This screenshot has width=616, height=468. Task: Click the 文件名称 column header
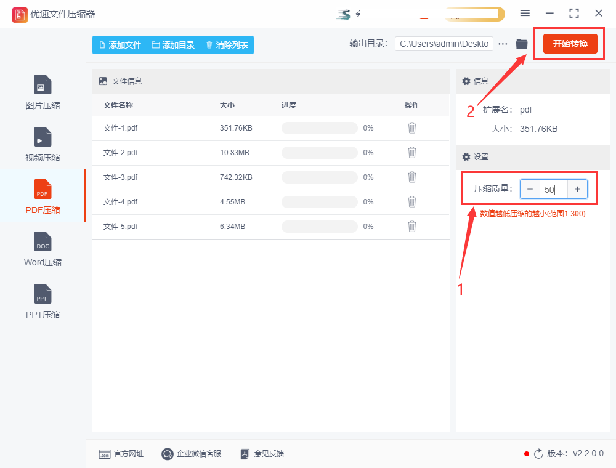[118, 105]
